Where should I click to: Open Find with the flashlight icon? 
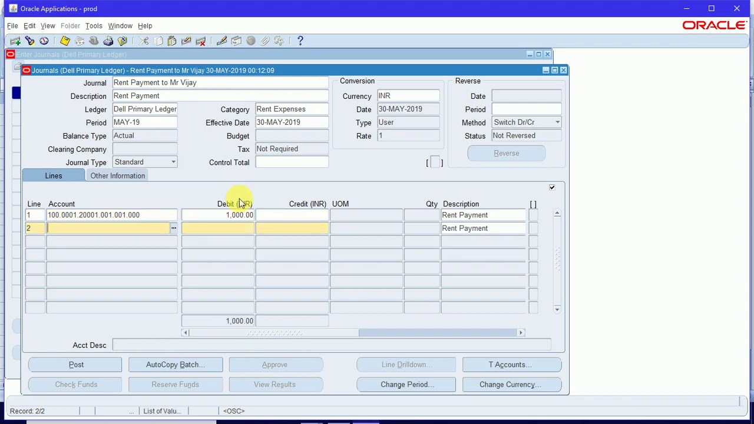point(29,41)
